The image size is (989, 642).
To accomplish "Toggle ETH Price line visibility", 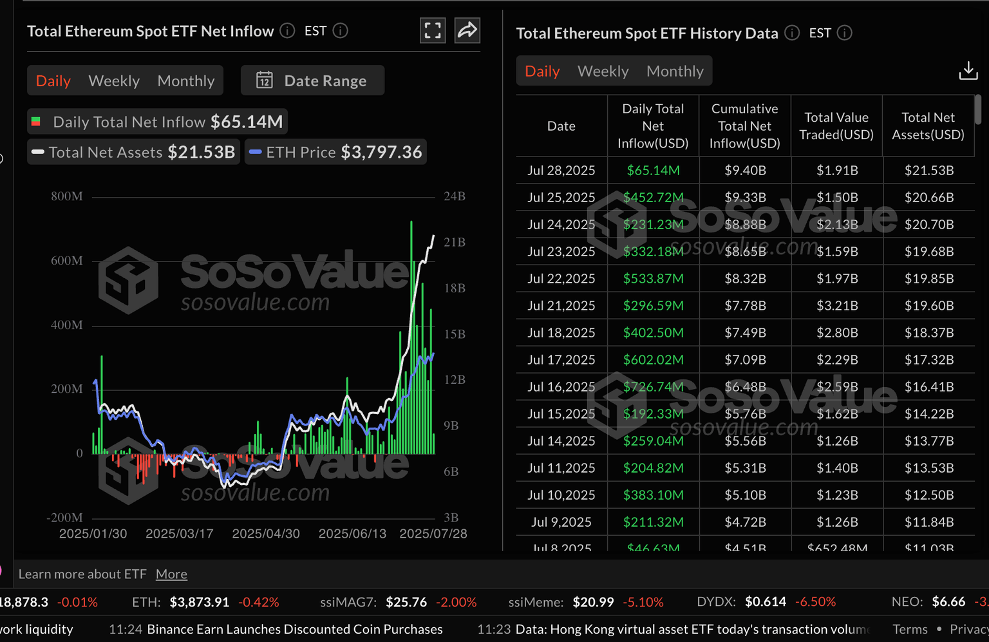I will 336,153.
